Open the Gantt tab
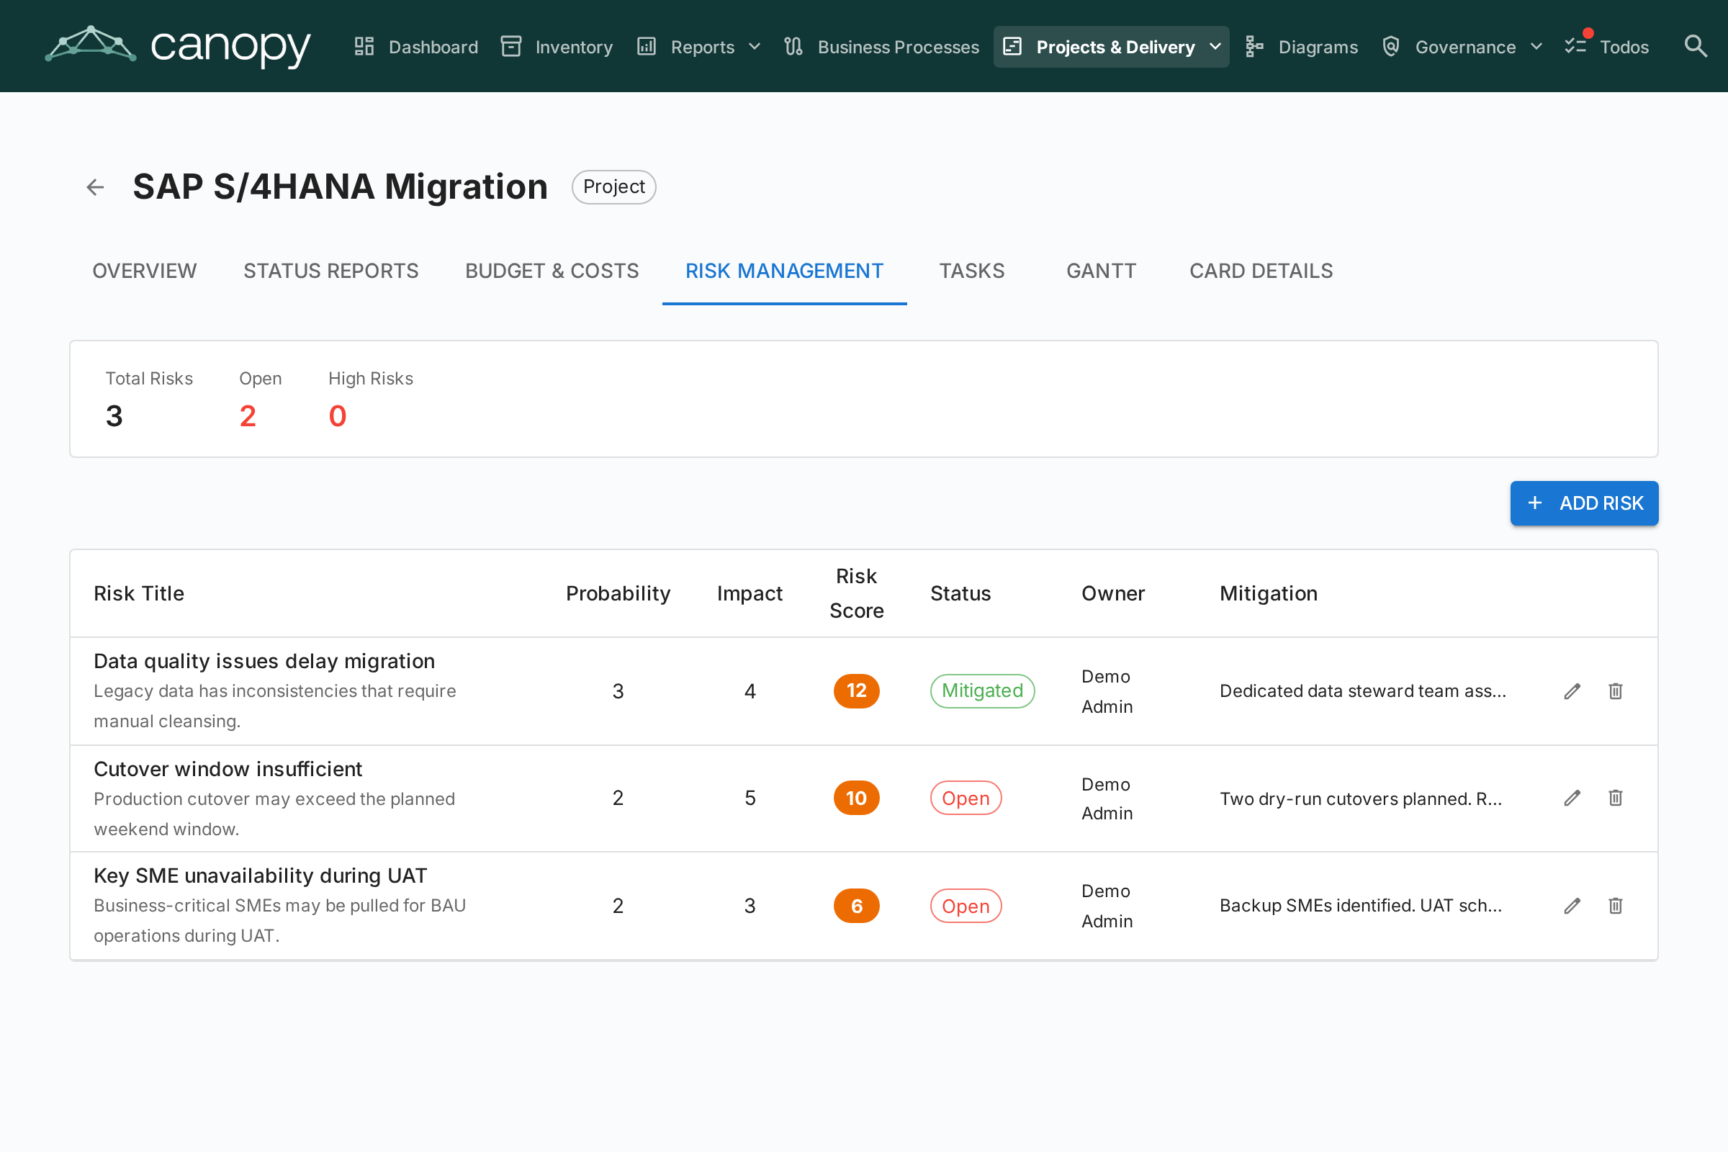Image resolution: width=1728 pixels, height=1152 pixels. (1102, 271)
